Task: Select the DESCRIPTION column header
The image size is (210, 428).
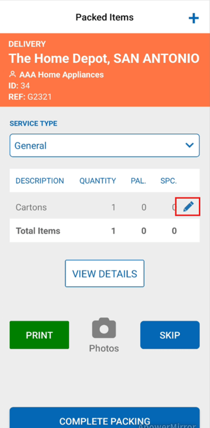Action: coord(40,181)
